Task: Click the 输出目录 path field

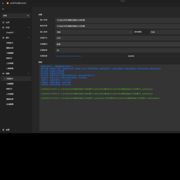Action: [118, 26]
